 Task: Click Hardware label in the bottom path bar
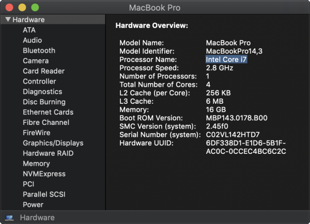pos(37,218)
